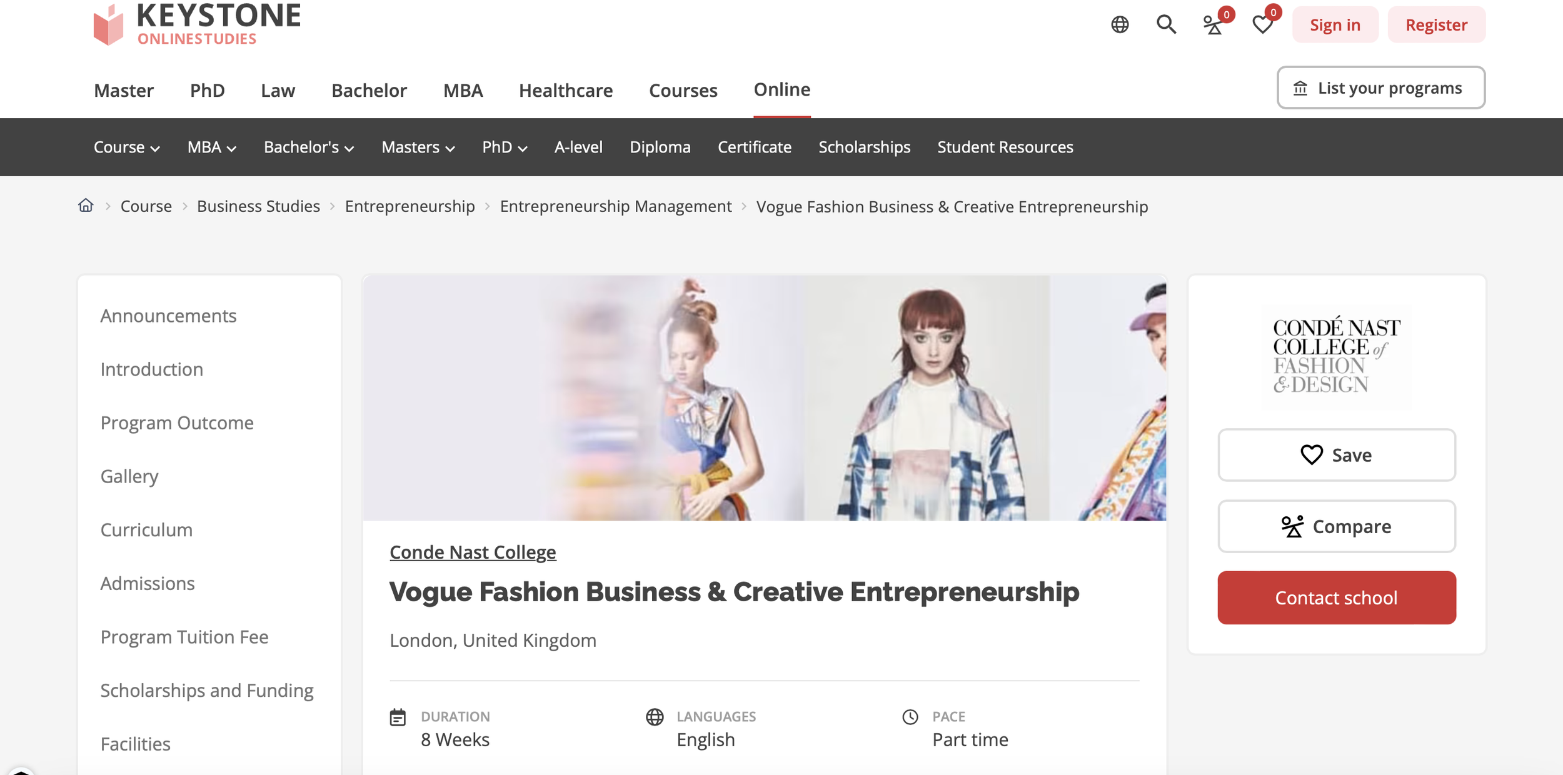This screenshot has height=775, width=1563.
Task: Jump to Curriculum section in sidebar
Action: (x=146, y=530)
